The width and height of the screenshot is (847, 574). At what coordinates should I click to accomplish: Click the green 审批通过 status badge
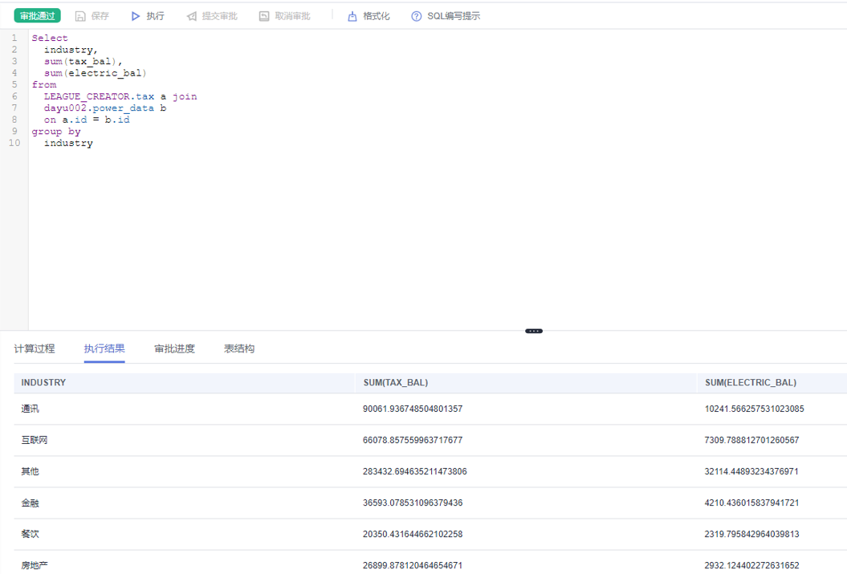pos(37,16)
